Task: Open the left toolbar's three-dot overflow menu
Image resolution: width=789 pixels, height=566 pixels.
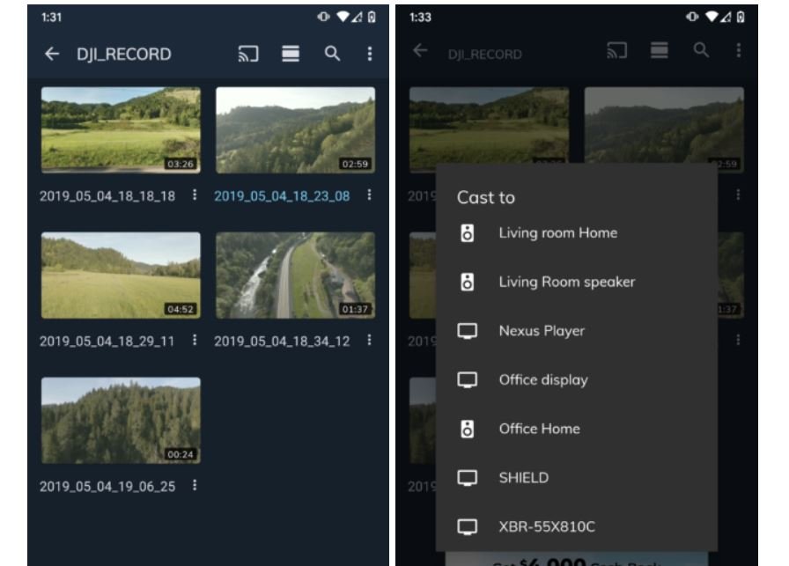Action: click(x=369, y=55)
